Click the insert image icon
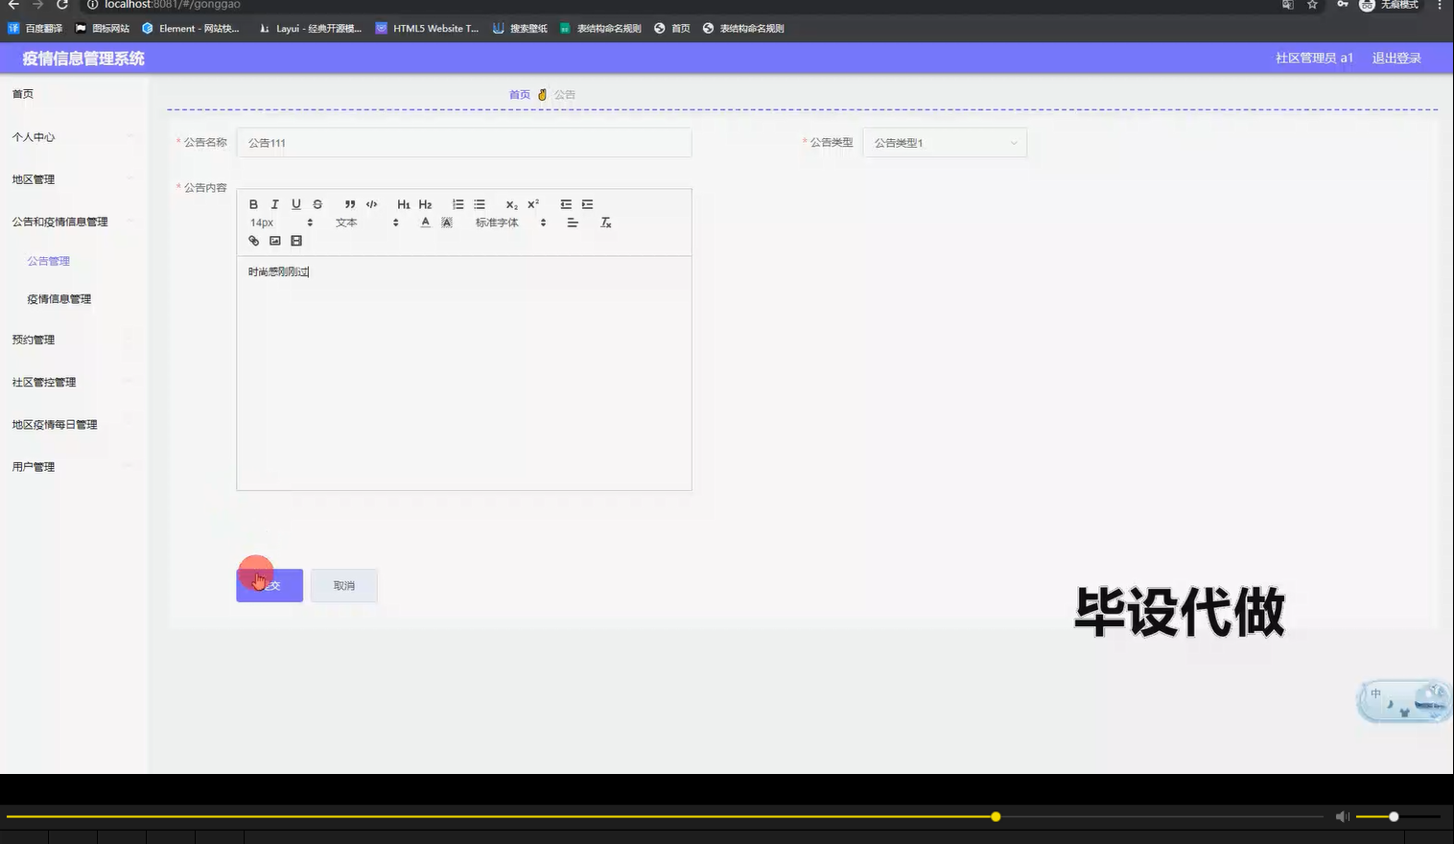This screenshot has height=844, width=1454. tap(275, 241)
